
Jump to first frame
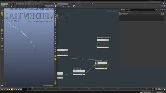[x=2, y=89]
